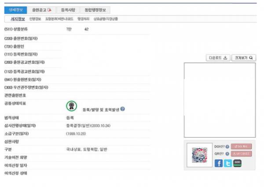Click the pink DOI copy button
264x187 pixels.
[241, 147]
